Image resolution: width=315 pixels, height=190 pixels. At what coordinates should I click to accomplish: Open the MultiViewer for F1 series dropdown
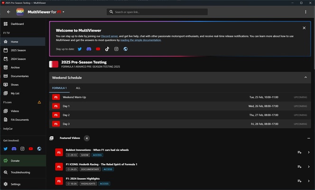[46, 12]
